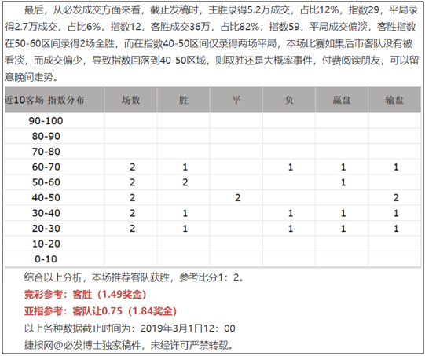Click the 60-70 index range row label
425x356 pixels.
[46, 167]
